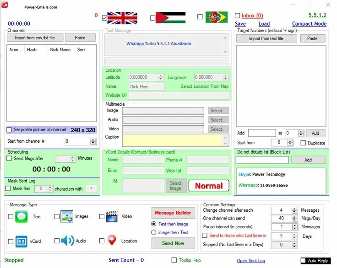
Task: Enable the Mask first checkbox
Action: coord(8,188)
